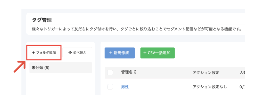Select the 未分類 (6) folder
Viewport: 264px width, 112px height.
pyautogui.click(x=61, y=68)
